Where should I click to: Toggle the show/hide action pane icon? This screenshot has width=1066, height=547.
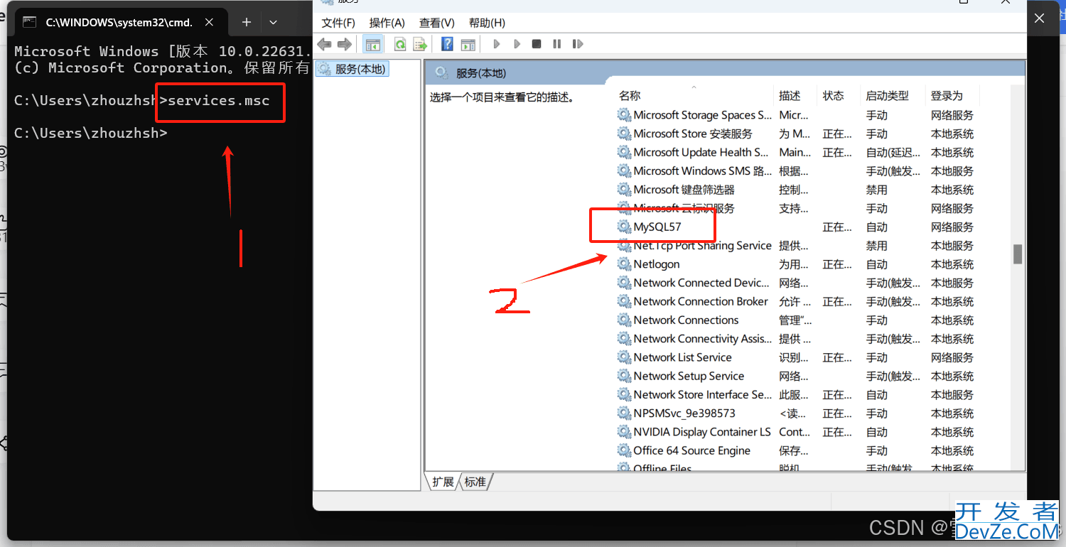(x=468, y=44)
